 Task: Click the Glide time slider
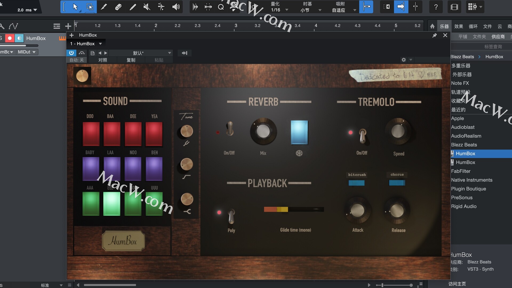point(294,209)
